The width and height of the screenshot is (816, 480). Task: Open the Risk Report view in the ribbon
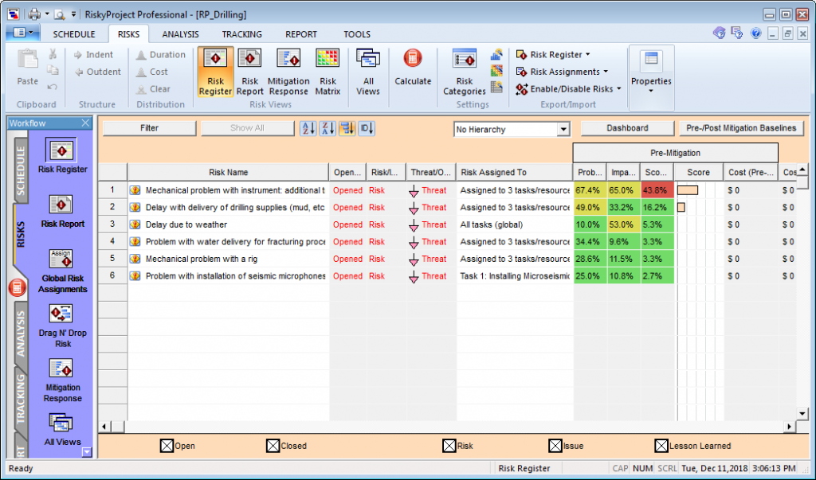[x=249, y=72]
